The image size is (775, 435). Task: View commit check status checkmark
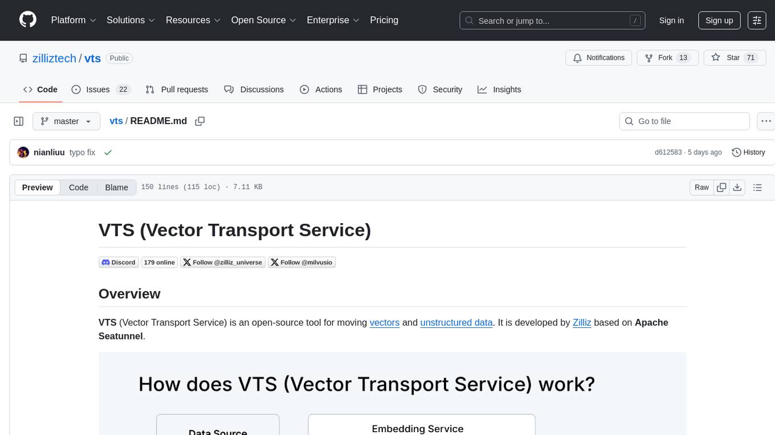point(108,153)
